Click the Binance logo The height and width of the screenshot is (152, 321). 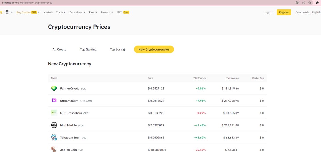1,12
